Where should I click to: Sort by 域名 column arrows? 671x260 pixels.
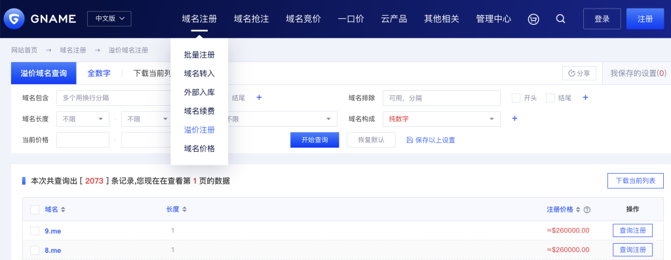coord(63,210)
